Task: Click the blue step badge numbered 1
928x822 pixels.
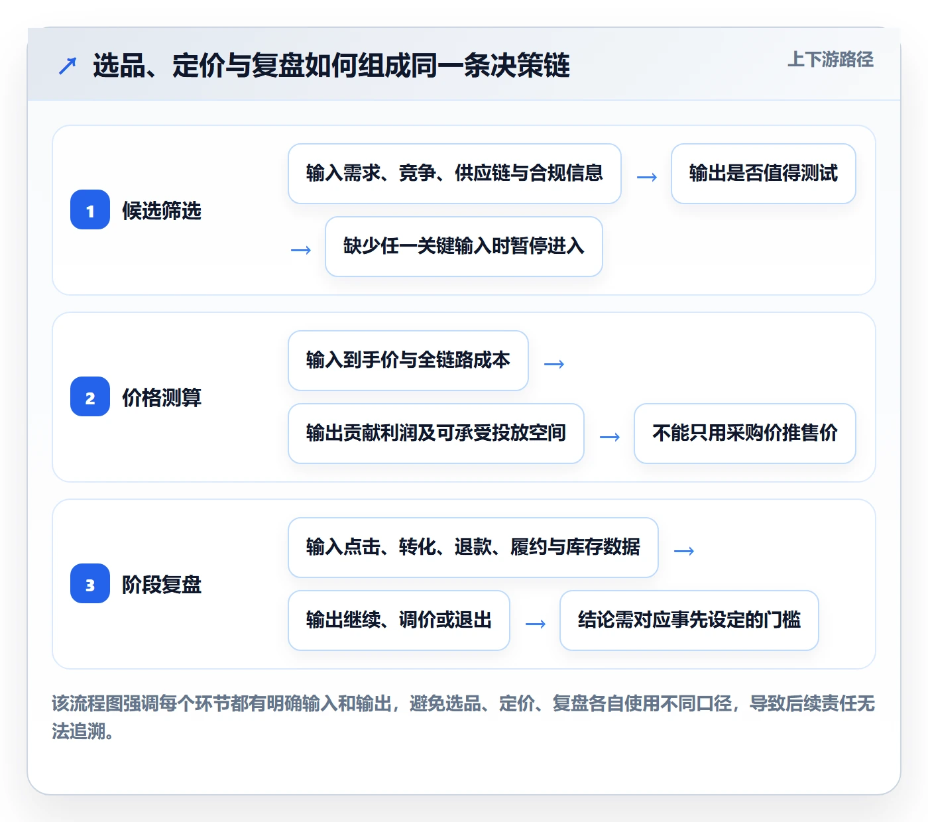Action: click(x=90, y=209)
